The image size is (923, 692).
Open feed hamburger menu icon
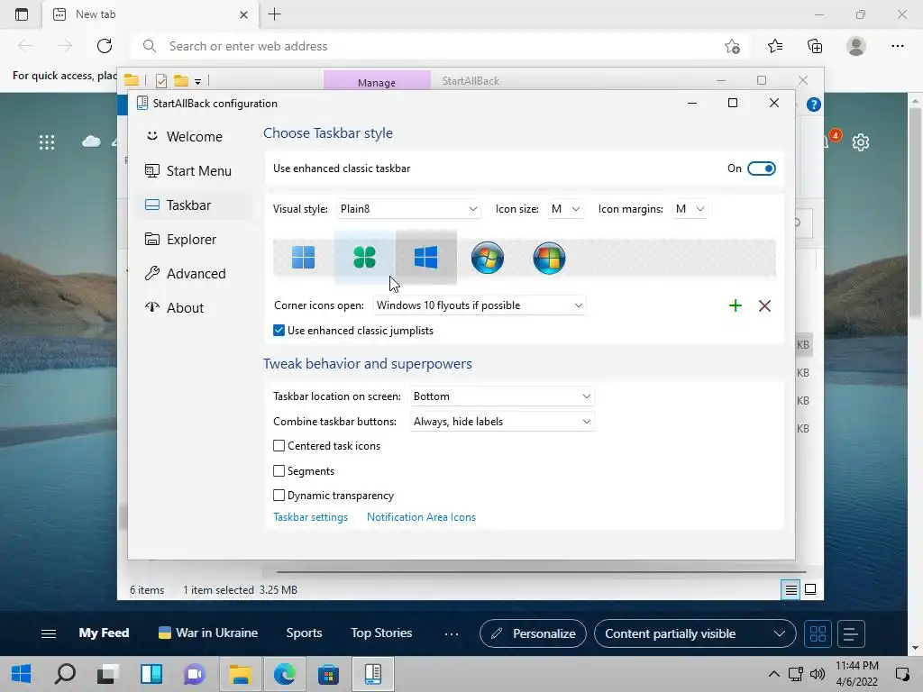point(49,633)
